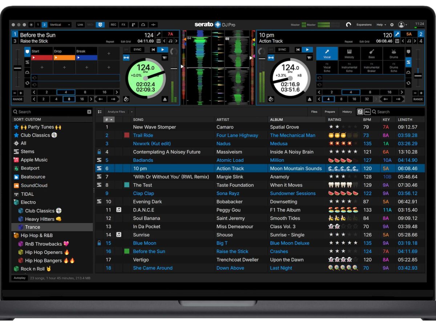Image resolution: width=436 pixels, height=327 pixels.
Task: Toggle the display brightness sun icon
Action: (x=31, y=25)
